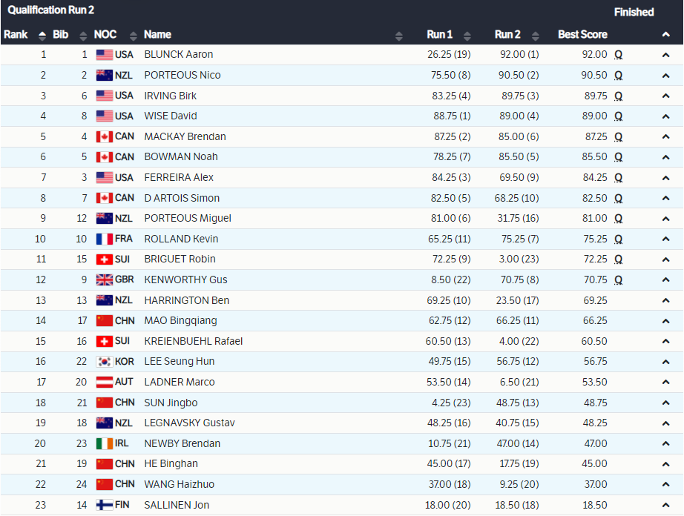Click the Best Score column header

[x=582, y=35]
